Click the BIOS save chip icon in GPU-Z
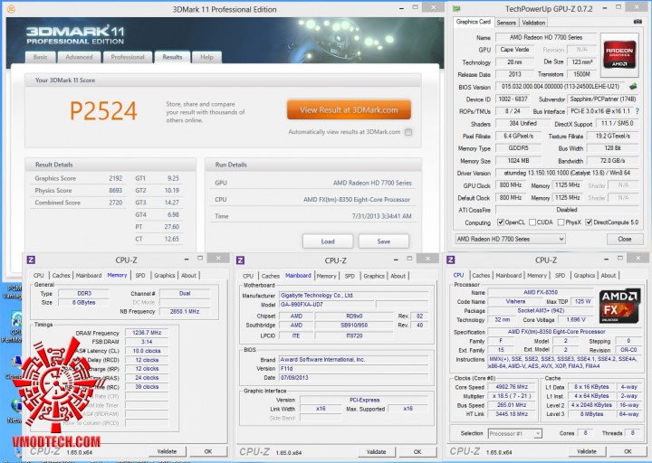Viewport: 652px width, 463px height. click(x=633, y=87)
